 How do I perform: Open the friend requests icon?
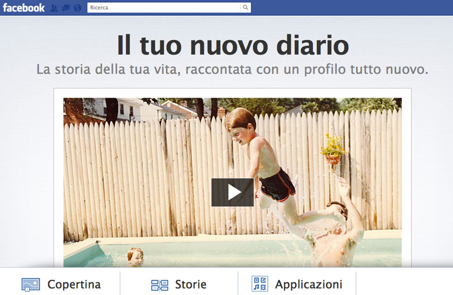(54, 8)
